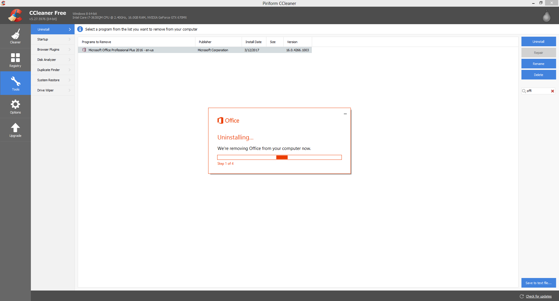The height and width of the screenshot is (301, 559).
Task: Sort by Size column header
Action: pos(275,42)
